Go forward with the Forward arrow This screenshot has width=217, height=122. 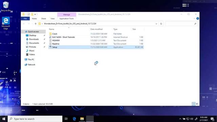click(x=28, y=24)
